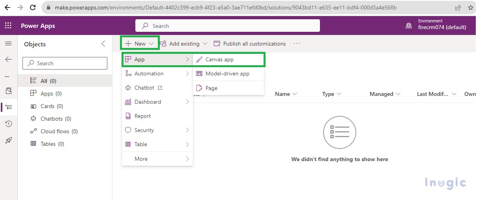Open the Type column dropdown
Viewport: 477px width, 200px height.
332,94
